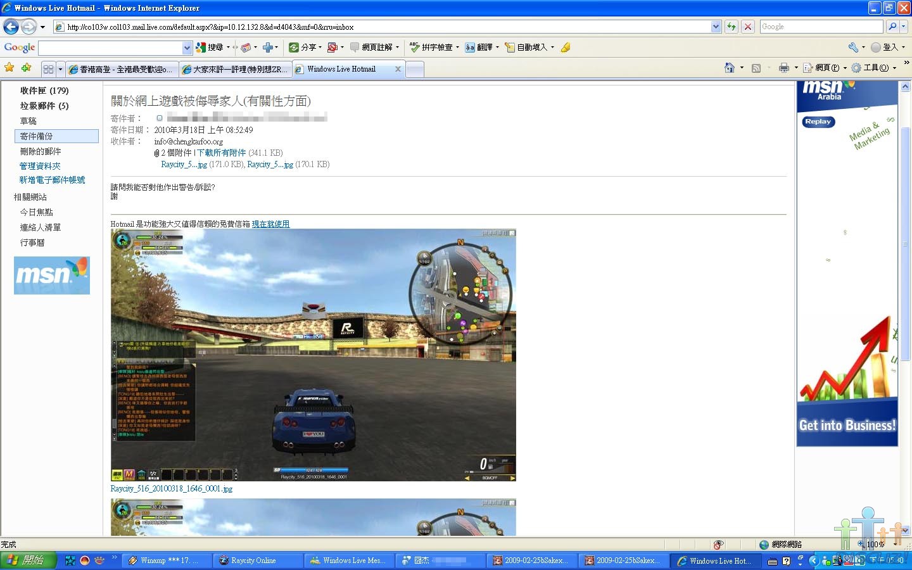Screen dimensions: 912x570
Task: Click the Refresh page icon
Action: [x=731, y=27]
